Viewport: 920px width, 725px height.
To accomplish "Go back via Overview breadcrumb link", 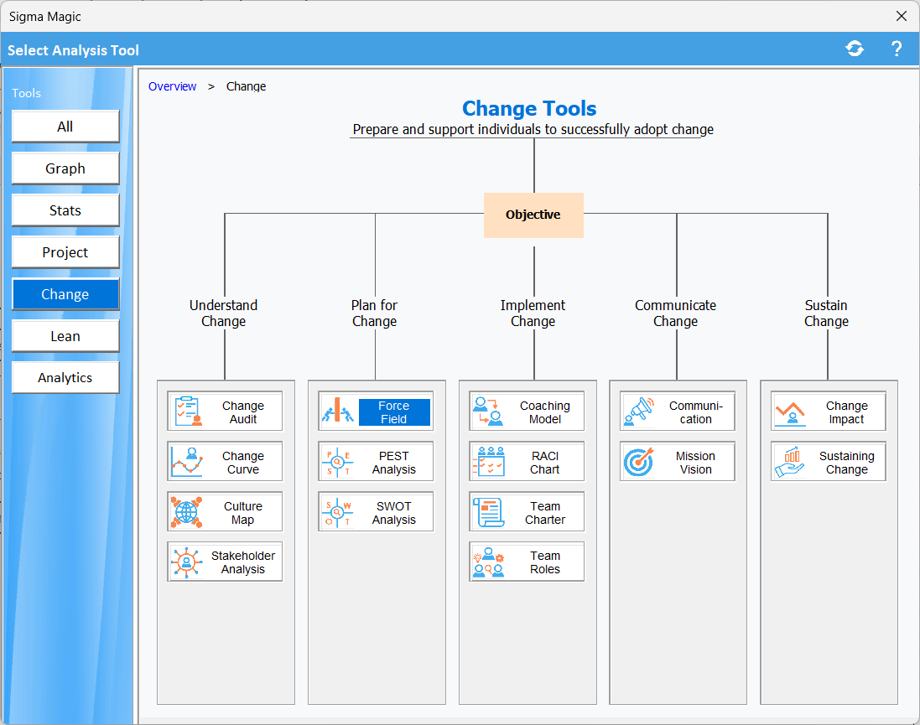I will (173, 86).
